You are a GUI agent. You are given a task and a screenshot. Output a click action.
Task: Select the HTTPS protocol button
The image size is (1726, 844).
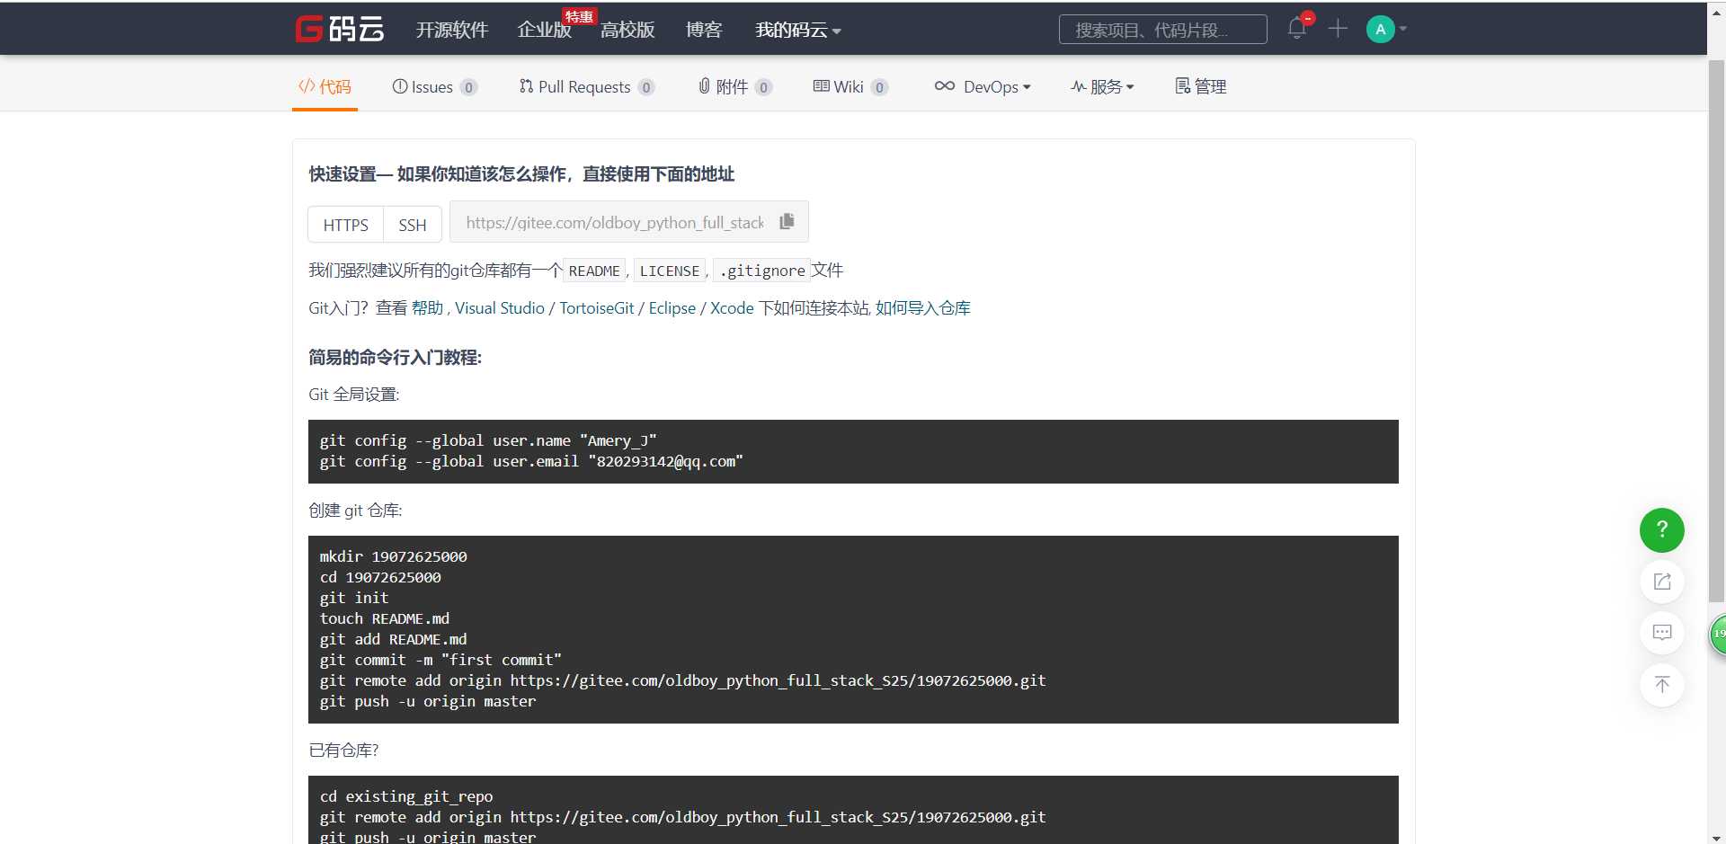[x=345, y=225]
